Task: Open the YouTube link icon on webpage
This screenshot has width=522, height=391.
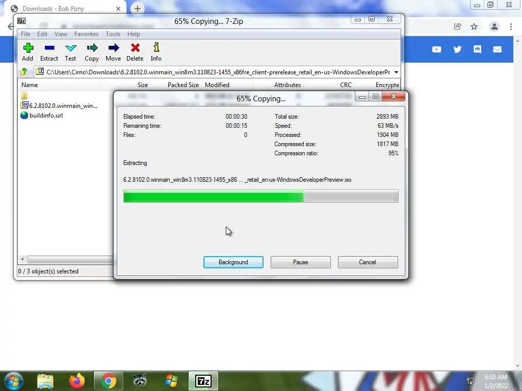Action: click(x=436, y=49)
